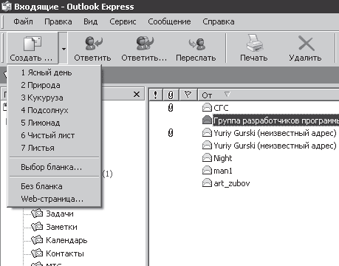Pick 'Без бланка' menu option
The image size is (339, 266).
pos(41,186)
